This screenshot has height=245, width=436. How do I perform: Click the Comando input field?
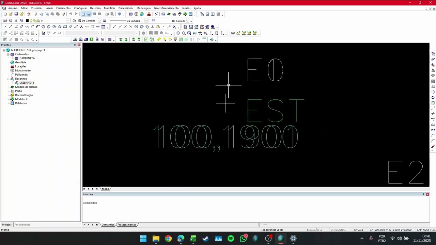255,203
